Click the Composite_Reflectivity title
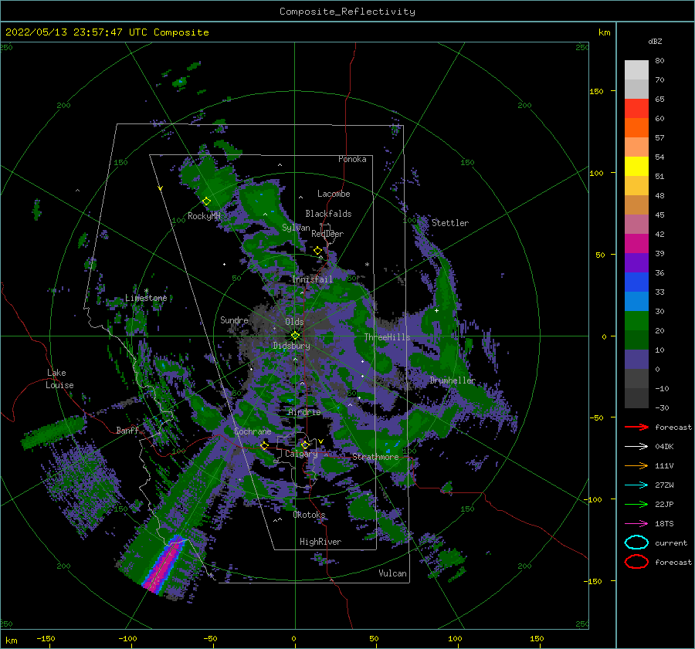Screen dimensions: 695x649 [347, 12]
